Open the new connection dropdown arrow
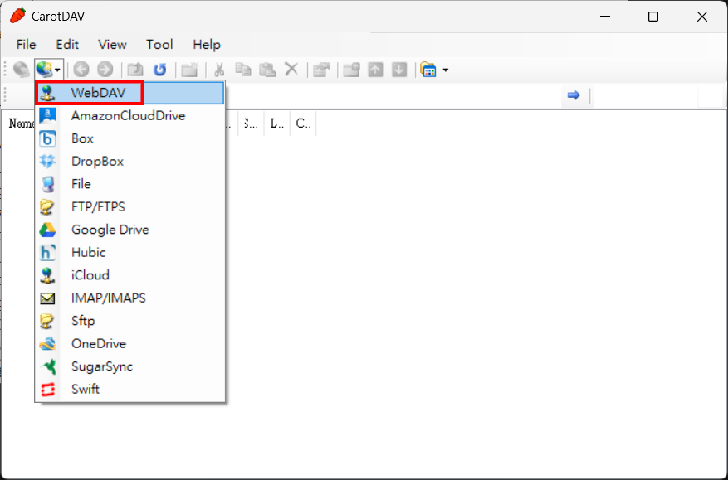728x480 pixels. click(57, 70)
